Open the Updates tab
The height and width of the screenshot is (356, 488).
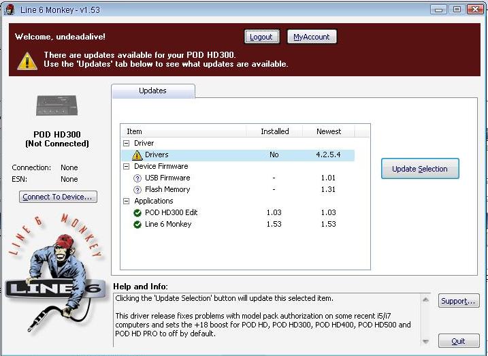click(x=153, y=91)
